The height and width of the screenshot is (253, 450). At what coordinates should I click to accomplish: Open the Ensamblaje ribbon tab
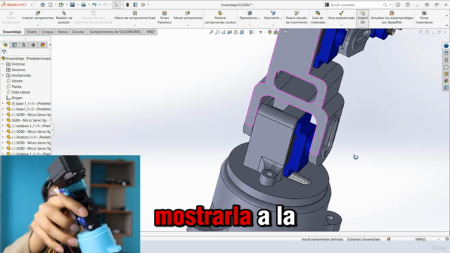click(12, 32)
